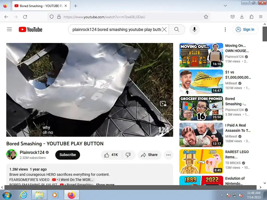Go to the YouTube home logo

coord(31,29)
